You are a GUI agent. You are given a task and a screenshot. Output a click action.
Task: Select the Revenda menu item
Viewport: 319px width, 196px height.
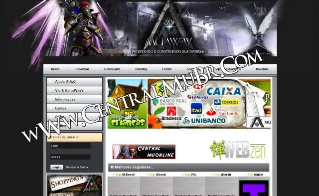[262, 69]
